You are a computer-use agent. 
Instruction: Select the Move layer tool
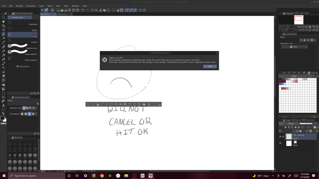3,30
